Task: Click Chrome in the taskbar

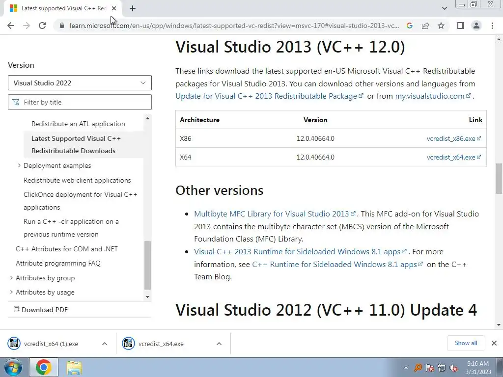Action: pos(44,367)
